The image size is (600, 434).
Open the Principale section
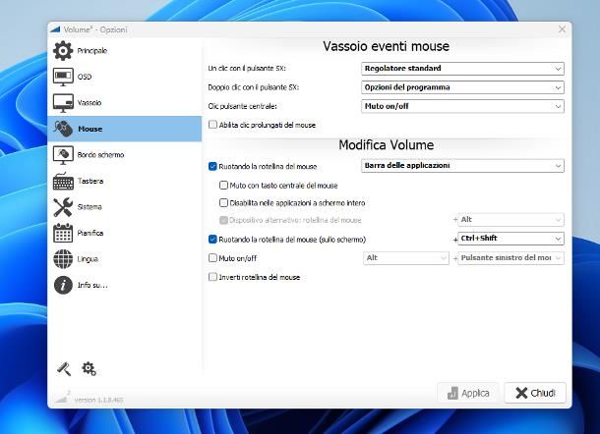pos(92,51)
